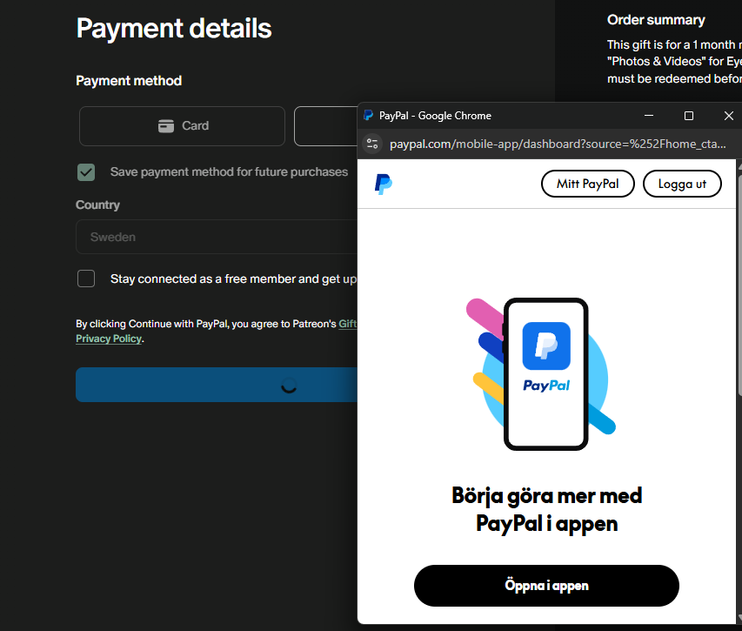Check Stay connected as a free member
This screenshot has width=742, height=631.
point(86,279)
